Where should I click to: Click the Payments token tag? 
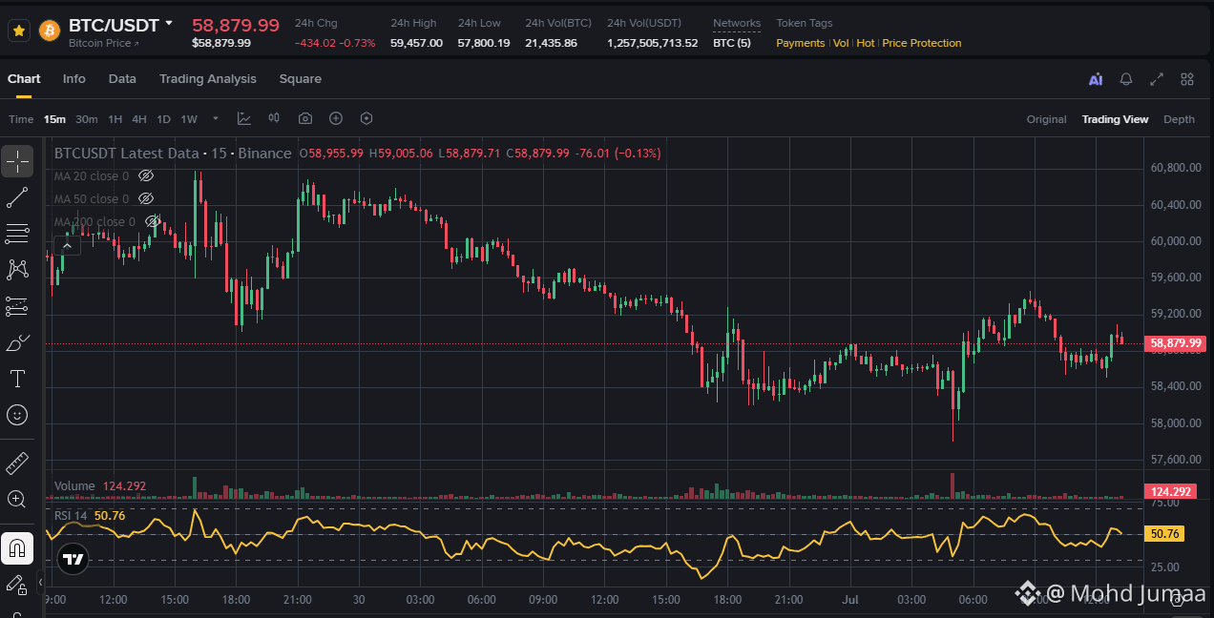point(800,43)
